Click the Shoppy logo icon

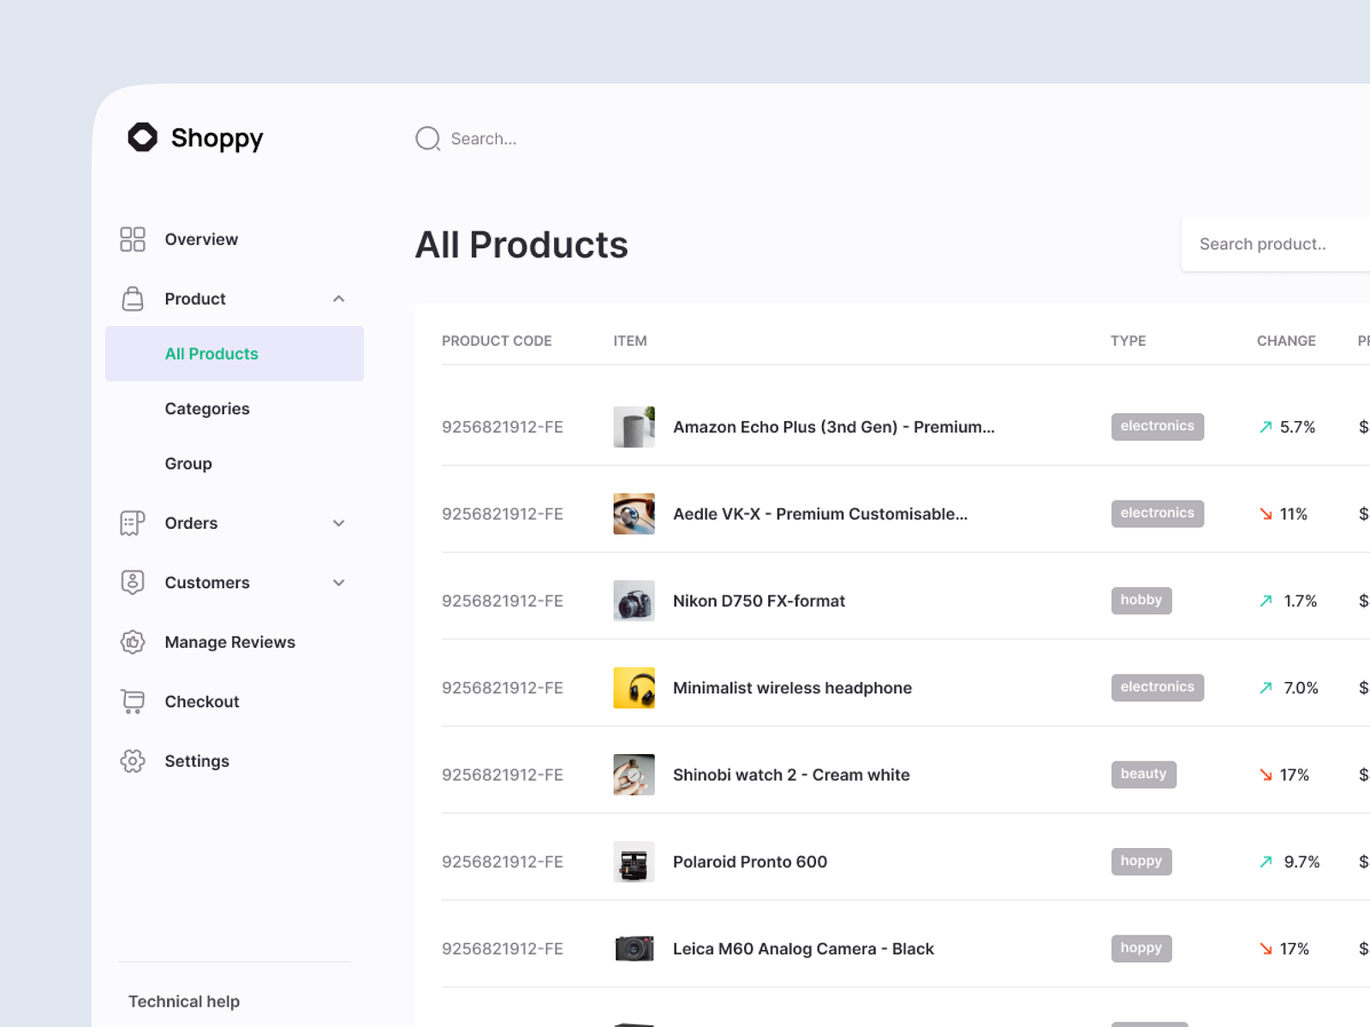pyautogui.click(x=143, y=137)
